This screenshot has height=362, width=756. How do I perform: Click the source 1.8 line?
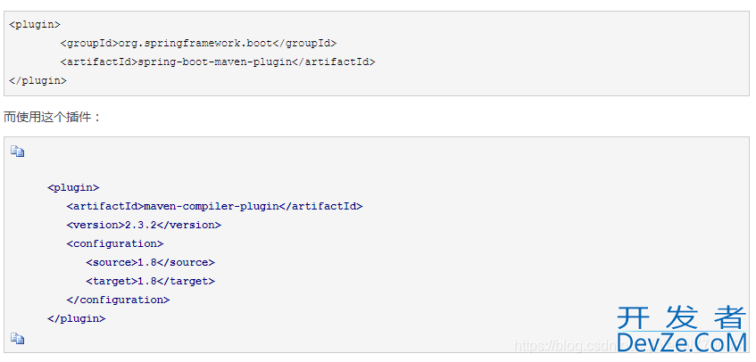coord(150,263)
